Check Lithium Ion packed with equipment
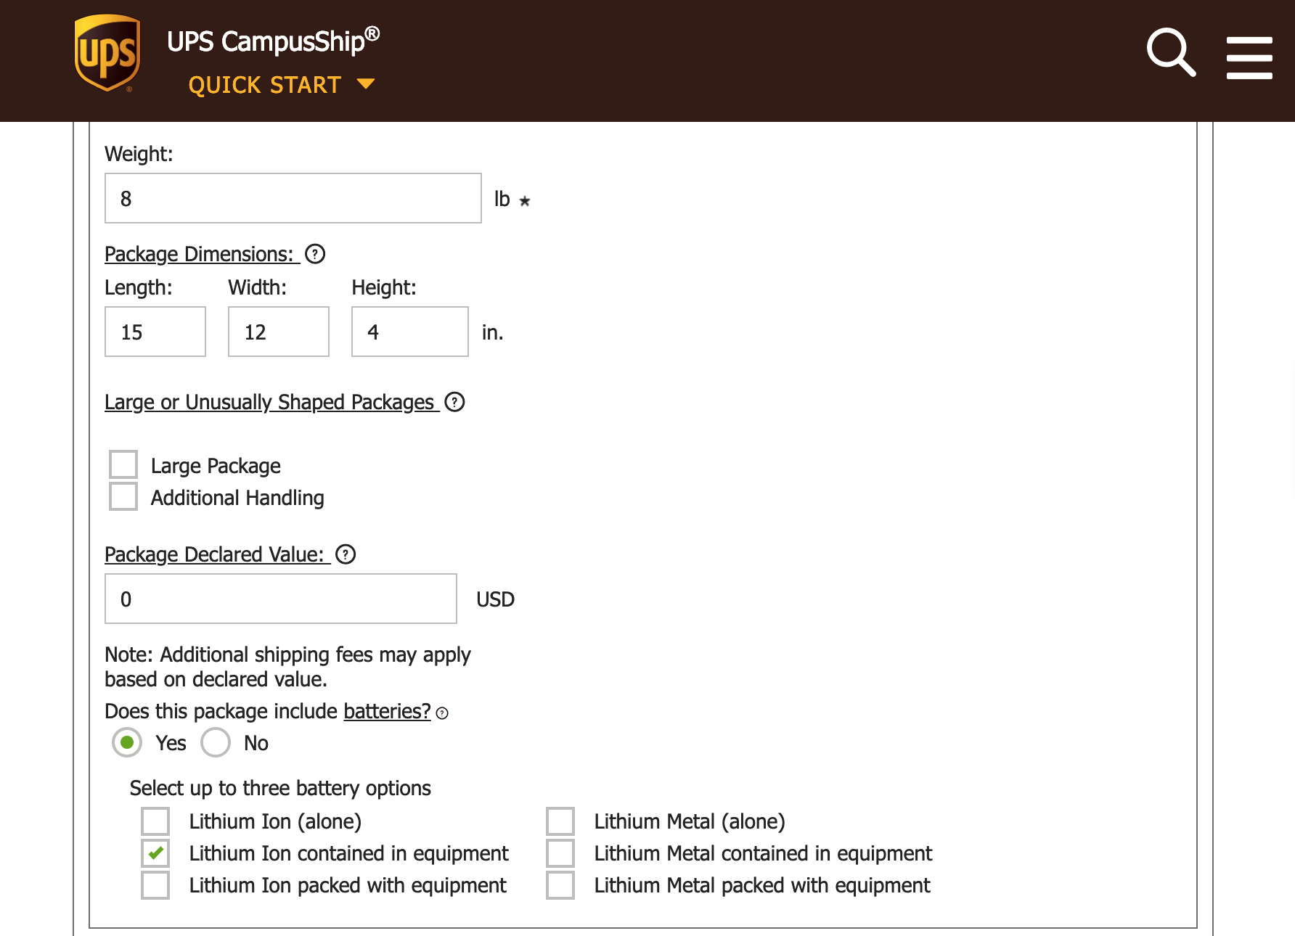The height and width of the screenshot is (936, 1295). point(155,885)
